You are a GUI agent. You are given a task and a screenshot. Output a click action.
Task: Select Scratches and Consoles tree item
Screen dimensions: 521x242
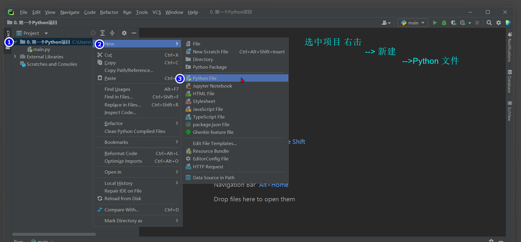49,64
